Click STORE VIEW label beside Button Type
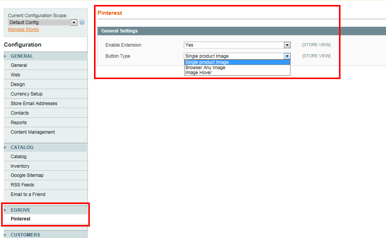386x238 pixels. tap(316, 56)
